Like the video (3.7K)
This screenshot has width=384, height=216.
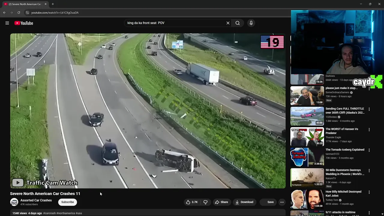[x=192, y=202]
